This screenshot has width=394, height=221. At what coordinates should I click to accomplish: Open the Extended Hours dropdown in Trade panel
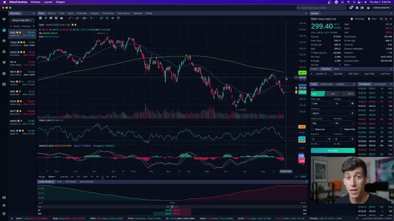point(344,123)
